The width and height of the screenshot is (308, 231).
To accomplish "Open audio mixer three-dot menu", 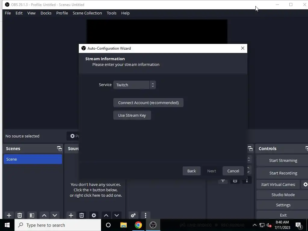I will point(145,215).
